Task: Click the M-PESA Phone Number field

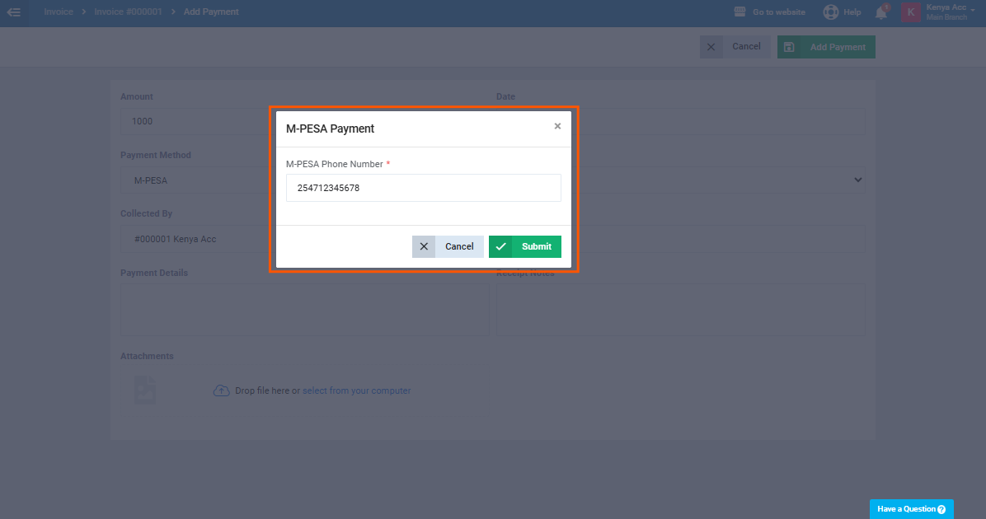Action: [x=423, y=188]
